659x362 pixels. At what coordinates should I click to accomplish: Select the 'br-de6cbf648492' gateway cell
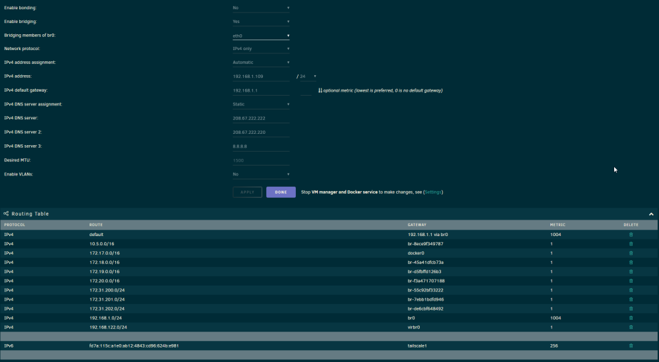point(425,309)
